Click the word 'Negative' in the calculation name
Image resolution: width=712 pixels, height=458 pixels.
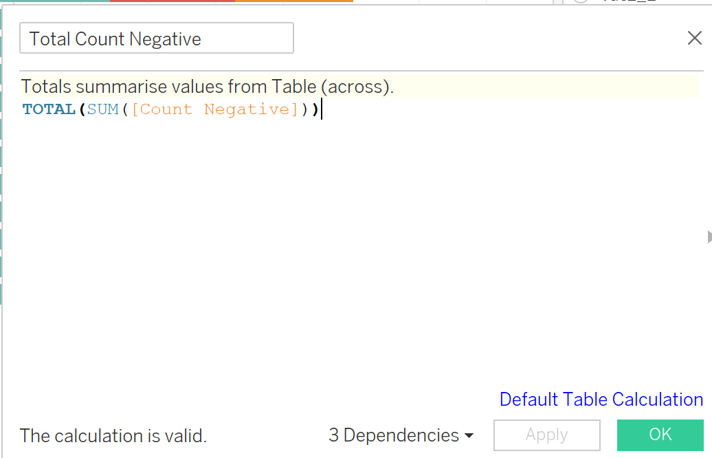(x=165, y=39)
